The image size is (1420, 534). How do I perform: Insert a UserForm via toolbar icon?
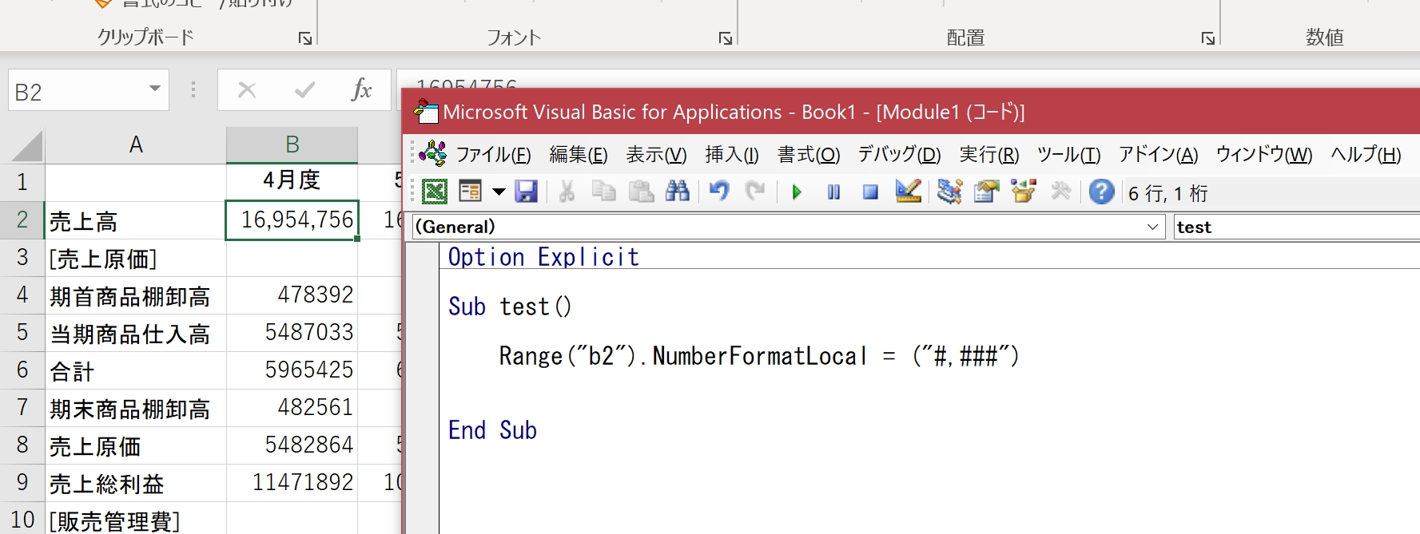(x=471, y=192)
